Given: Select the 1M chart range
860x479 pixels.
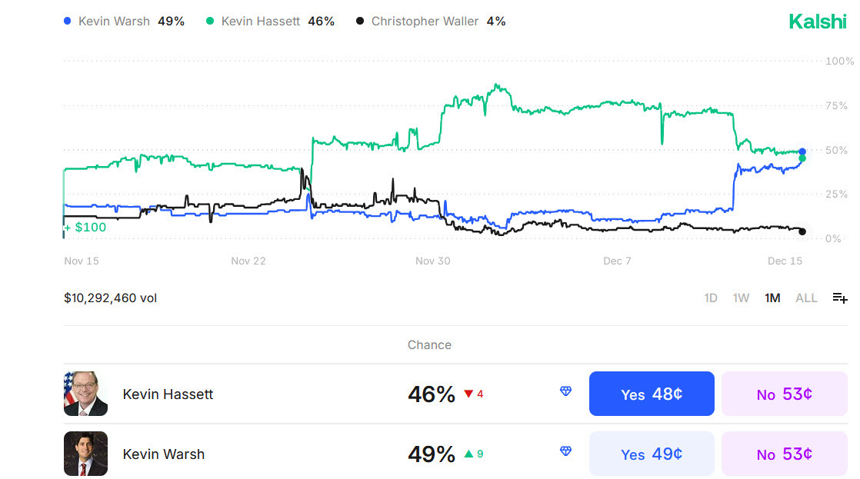Looking at the screenshot, I should tap(772, 298).
